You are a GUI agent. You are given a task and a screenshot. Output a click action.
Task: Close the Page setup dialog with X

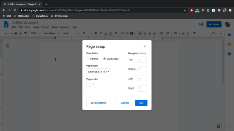[144, 46]
